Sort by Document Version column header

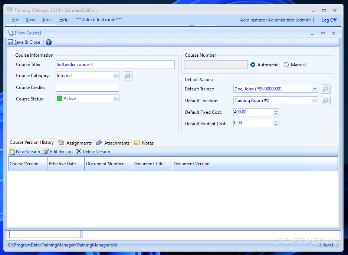point(255,164)
